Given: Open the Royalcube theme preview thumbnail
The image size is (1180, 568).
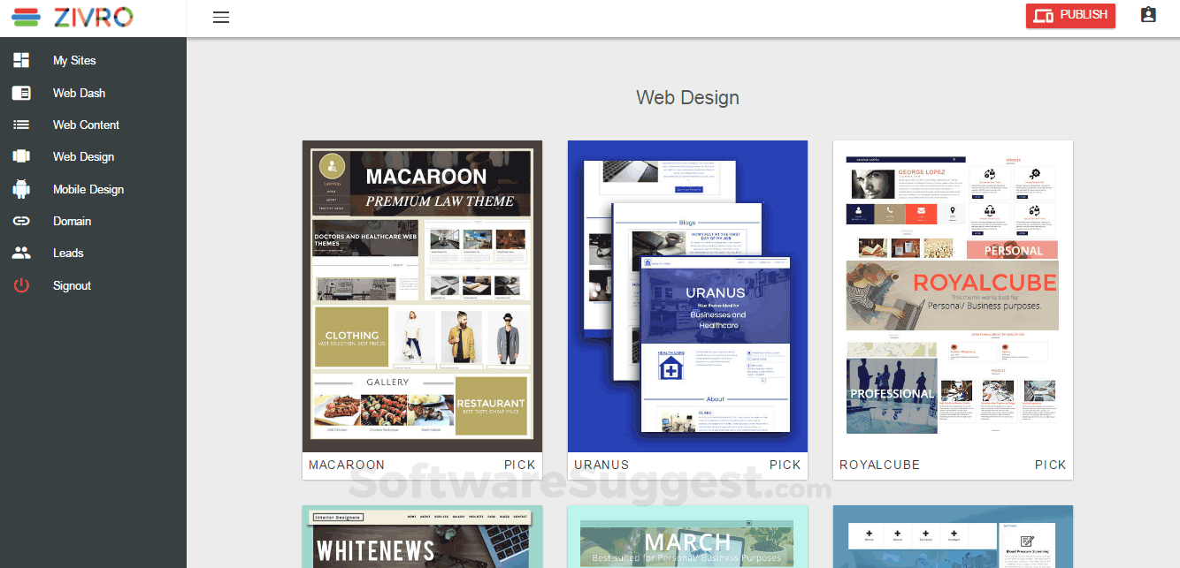Looking at the screenshot, I should pos(953,296).
